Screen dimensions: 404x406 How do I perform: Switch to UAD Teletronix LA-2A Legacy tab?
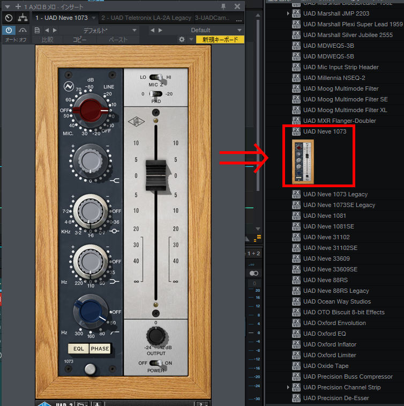click(x=146, y=18)
